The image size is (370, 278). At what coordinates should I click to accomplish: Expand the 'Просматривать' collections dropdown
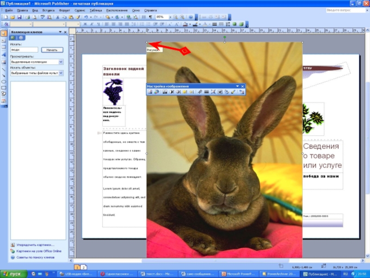click(61, 62)
